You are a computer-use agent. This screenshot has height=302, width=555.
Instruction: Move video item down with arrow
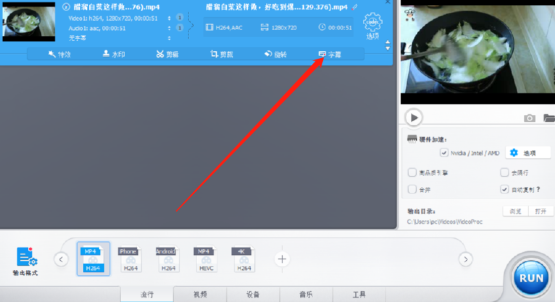[387, 48]
